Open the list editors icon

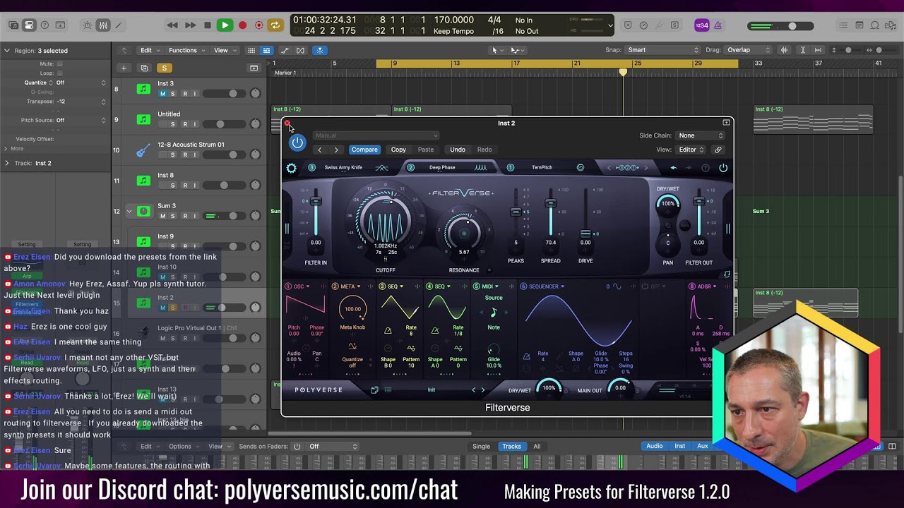point(843,25)
